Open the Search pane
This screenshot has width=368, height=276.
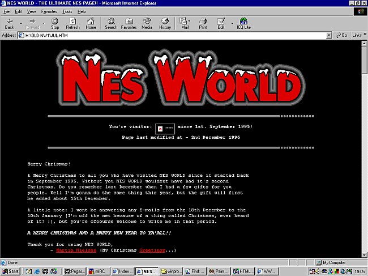(x=111, y=23)
